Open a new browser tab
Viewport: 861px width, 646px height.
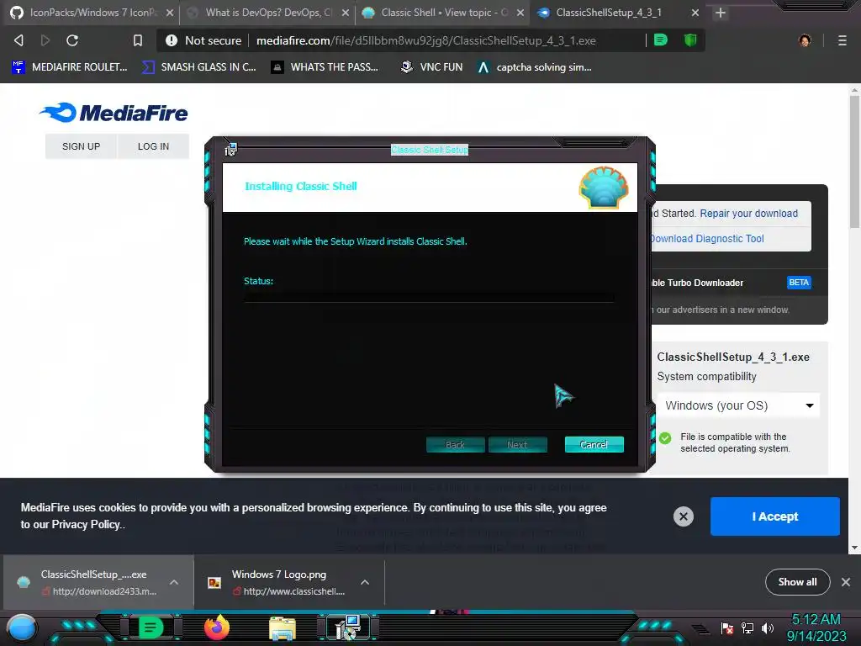click(x=721, y=13)
